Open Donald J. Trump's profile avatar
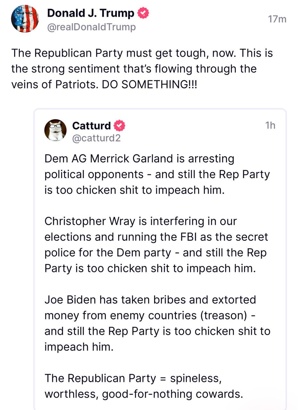Viewport: 298px width, 410px height. click(x=25, y=19)
